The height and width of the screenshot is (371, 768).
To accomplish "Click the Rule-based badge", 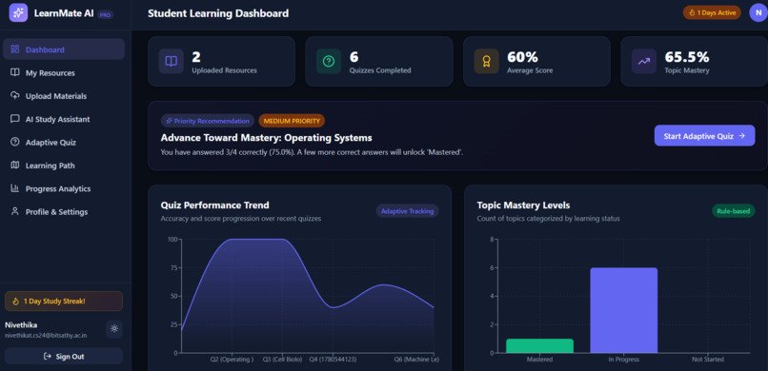I will (x=734, y=210).
